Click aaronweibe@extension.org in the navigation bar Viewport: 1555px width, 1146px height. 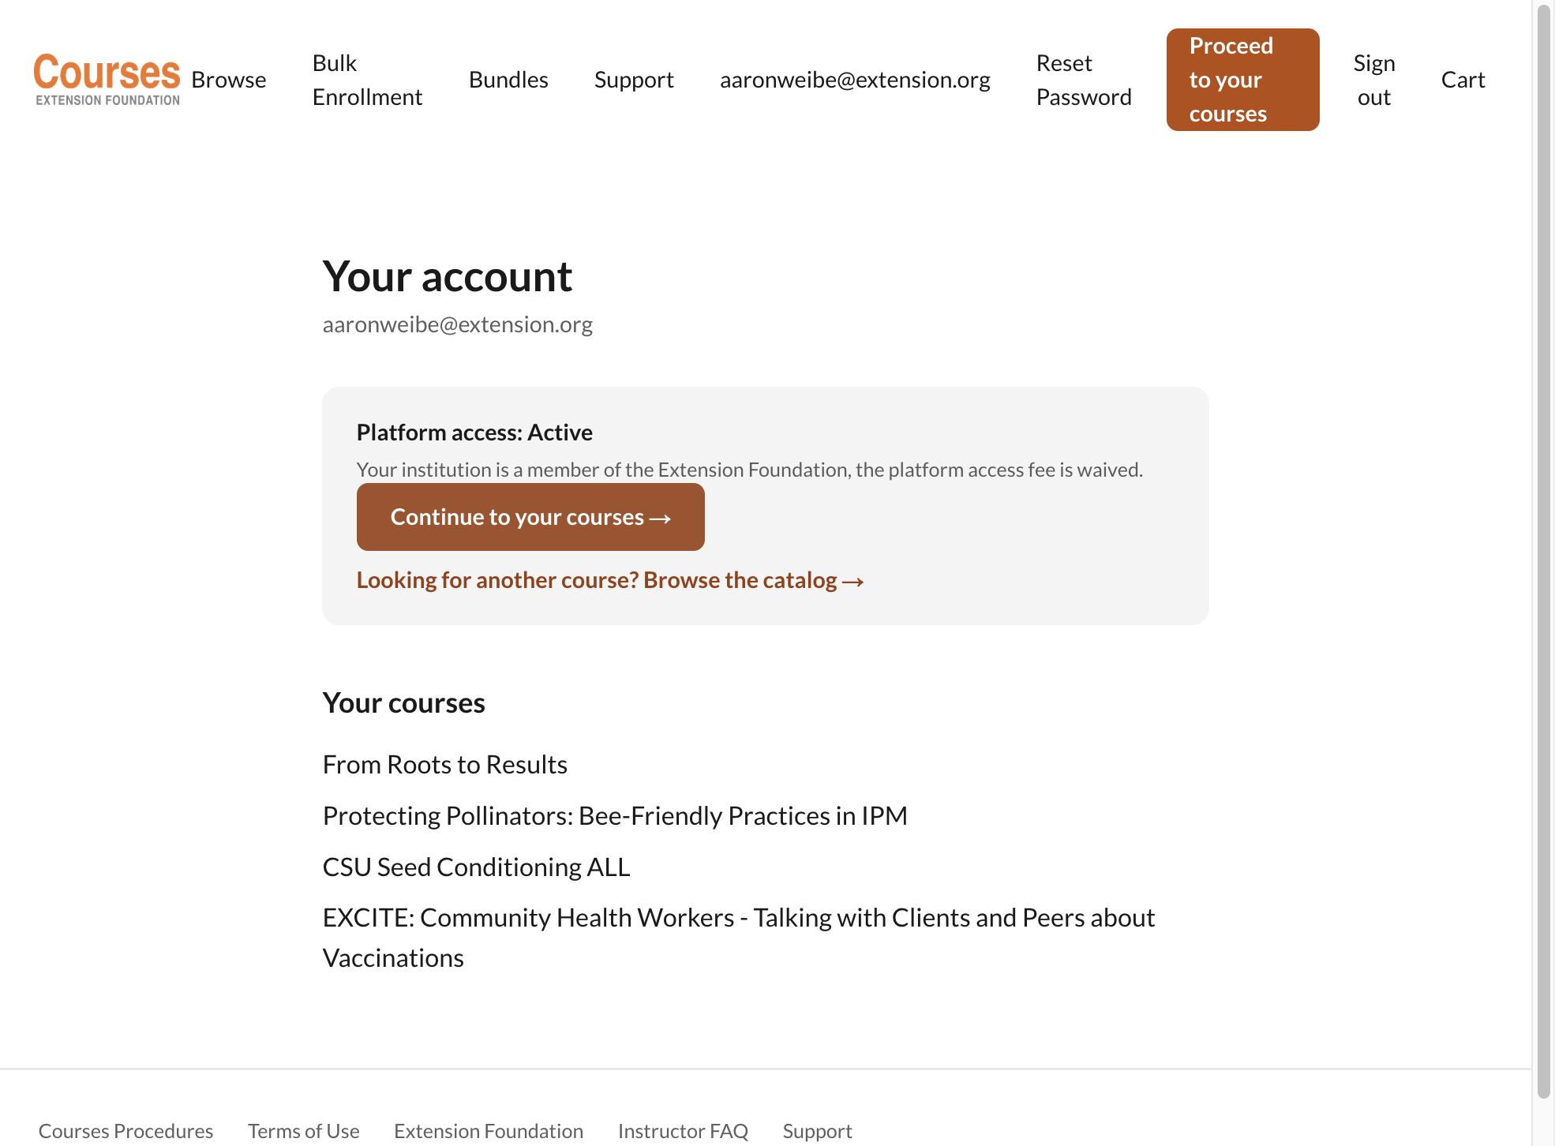tap(855, 80)
